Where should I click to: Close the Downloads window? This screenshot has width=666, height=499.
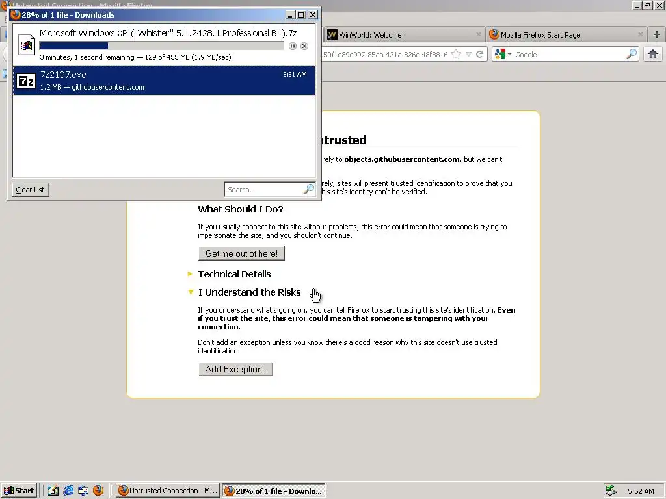click(313, 15)
